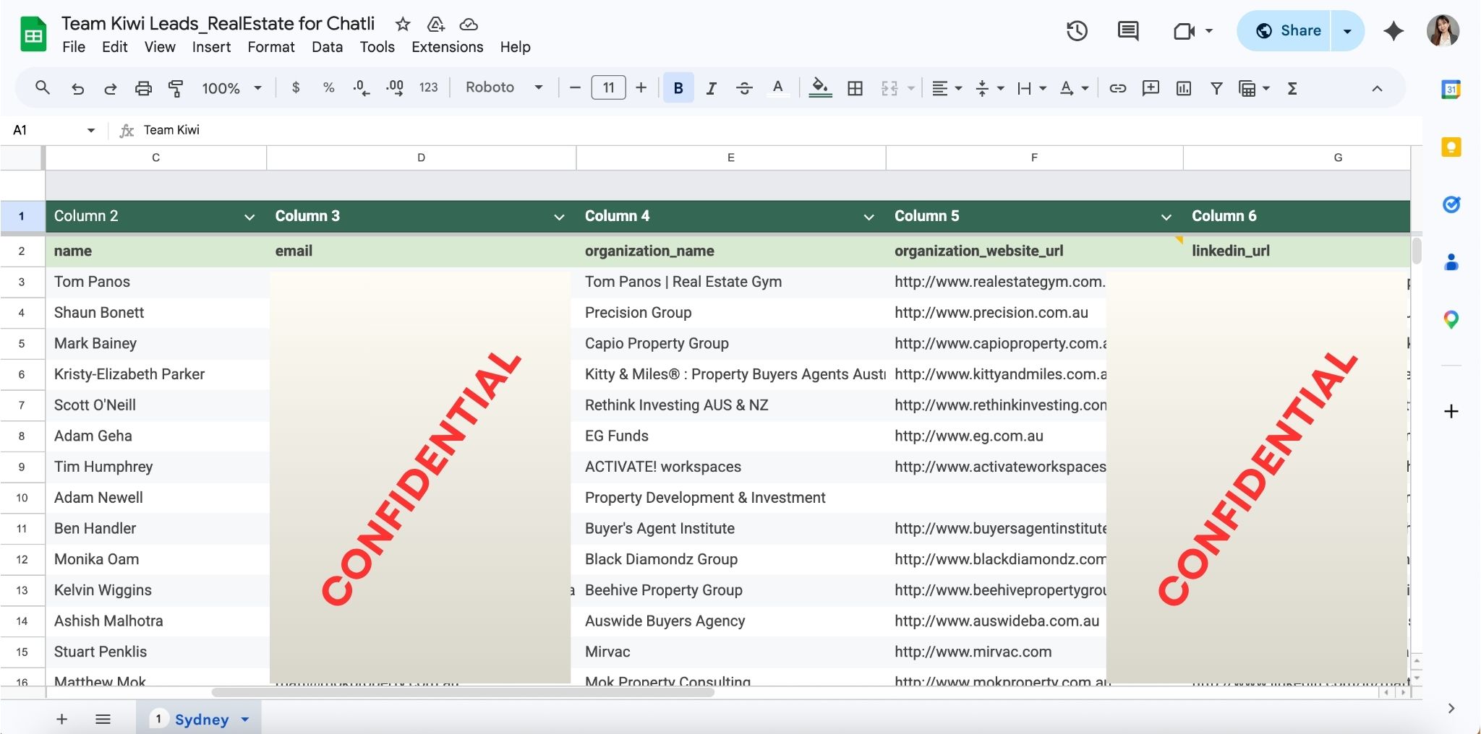Open text color picker
Viewport: 1481px width, 734px height.
pyautogui.click(x=777, y=88)
